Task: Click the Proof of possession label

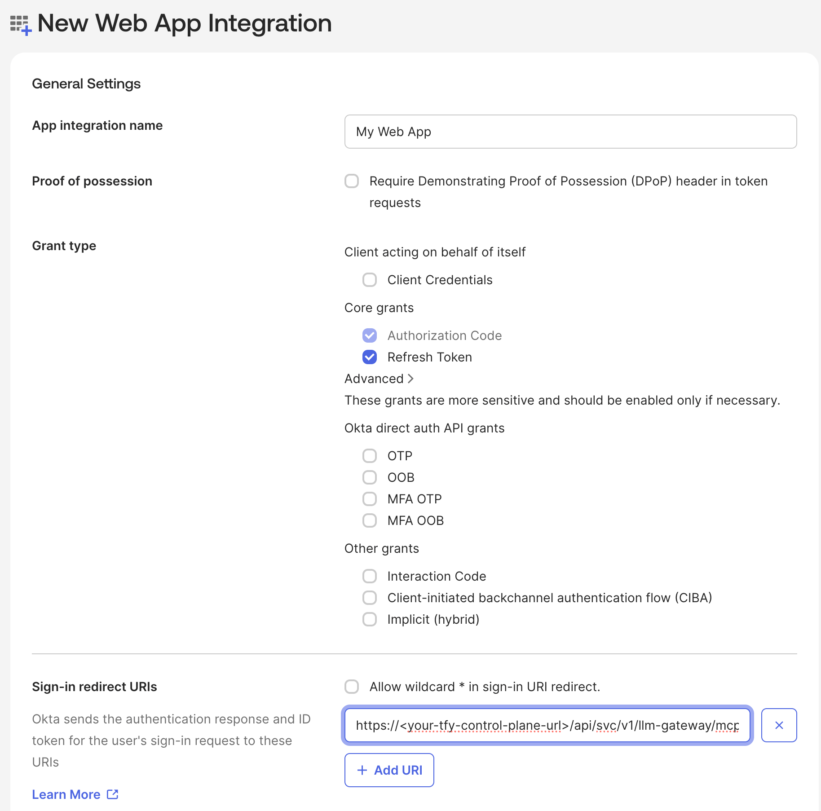Action: click(x=92, y=181)
